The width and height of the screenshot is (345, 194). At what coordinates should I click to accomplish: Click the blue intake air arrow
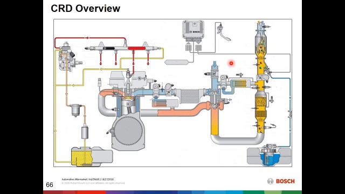(215, 65)
